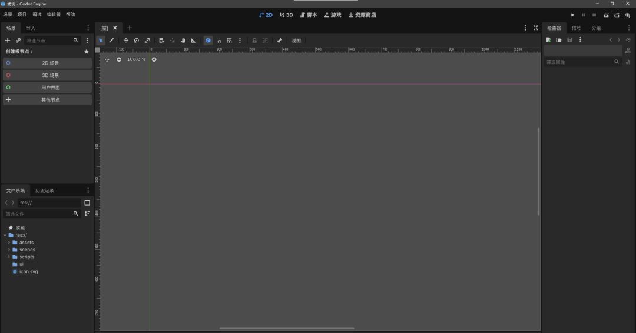The width and height of the screenshot is (636, 333).
Task: Select the Move Mode tool
Action: point(126,41)
